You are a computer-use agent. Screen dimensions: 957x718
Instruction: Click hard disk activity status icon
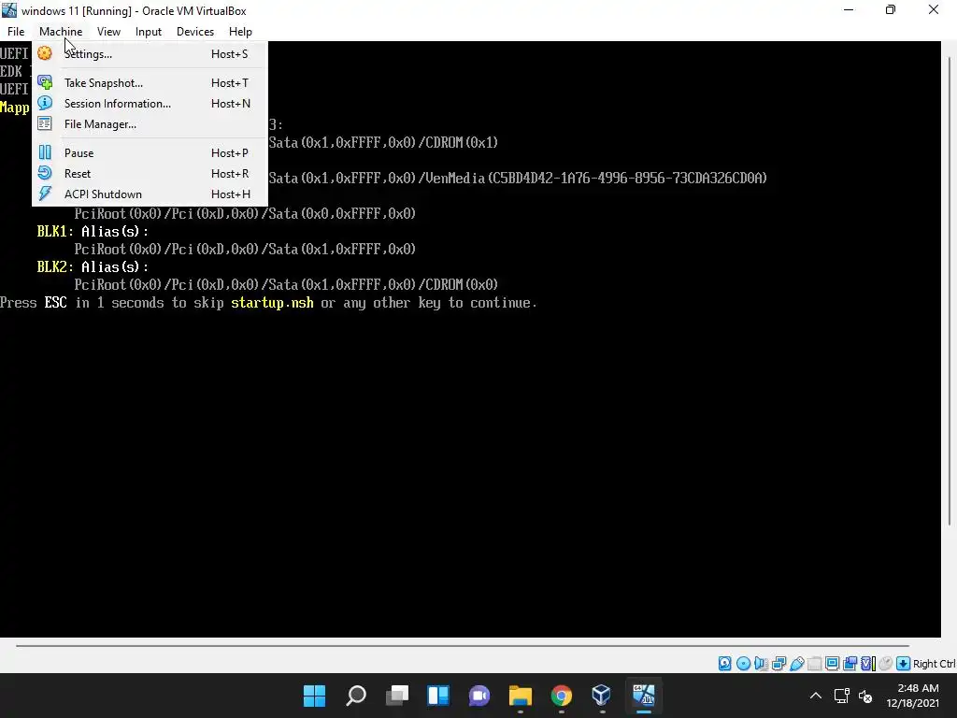pyautogui.click(x=724, y=664)
